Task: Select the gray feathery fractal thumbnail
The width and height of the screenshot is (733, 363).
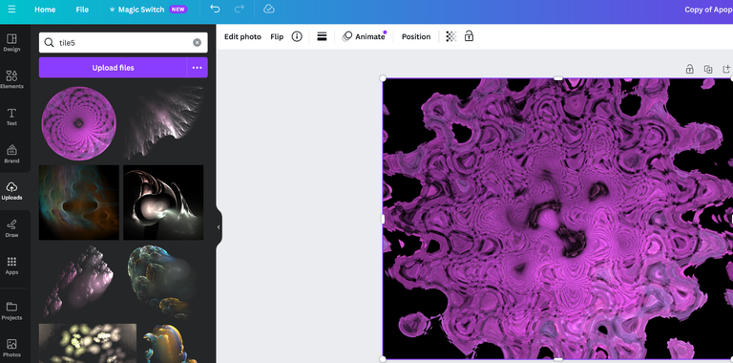Action: 163,122
